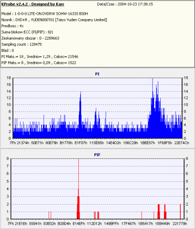Click the Suma blokow ECC line
The height and width of the screenshot is (229, 195).
tap(27, 32)
